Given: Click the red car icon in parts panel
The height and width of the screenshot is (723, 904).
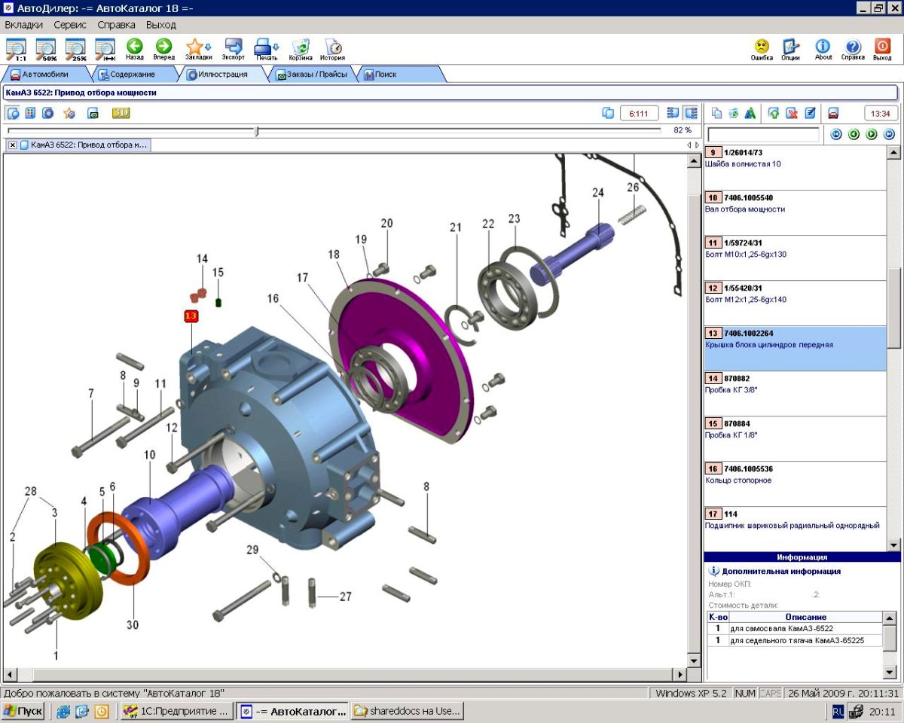Looking at the screenshot, I should point(834,114).
